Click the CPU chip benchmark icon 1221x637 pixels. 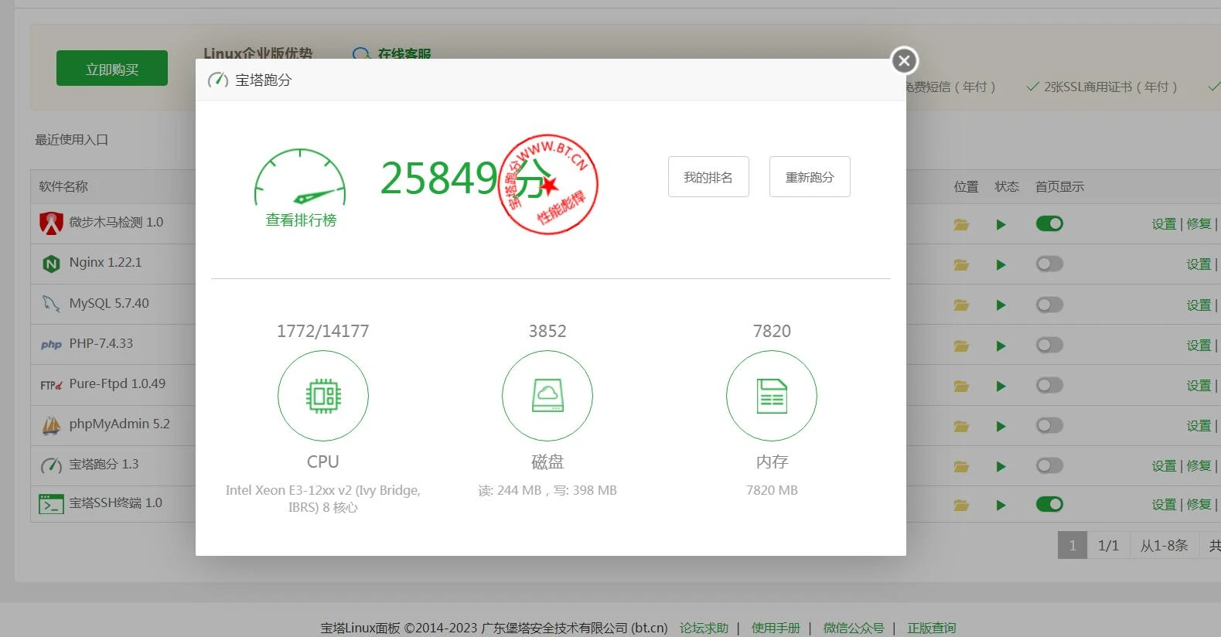click(323, 396)
